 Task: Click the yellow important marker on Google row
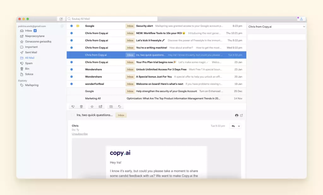tap(78, 26)
